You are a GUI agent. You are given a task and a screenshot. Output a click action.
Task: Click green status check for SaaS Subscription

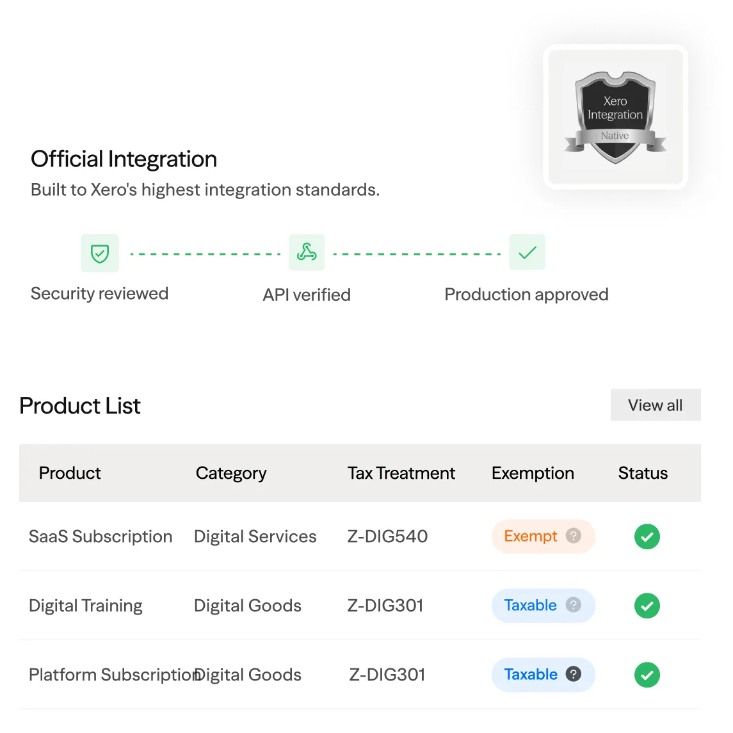647,536
